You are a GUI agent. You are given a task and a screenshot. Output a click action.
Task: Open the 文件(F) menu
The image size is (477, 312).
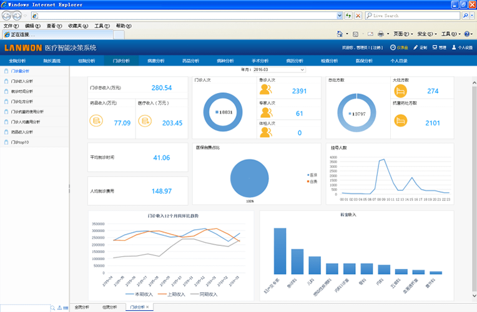(11, 26)
